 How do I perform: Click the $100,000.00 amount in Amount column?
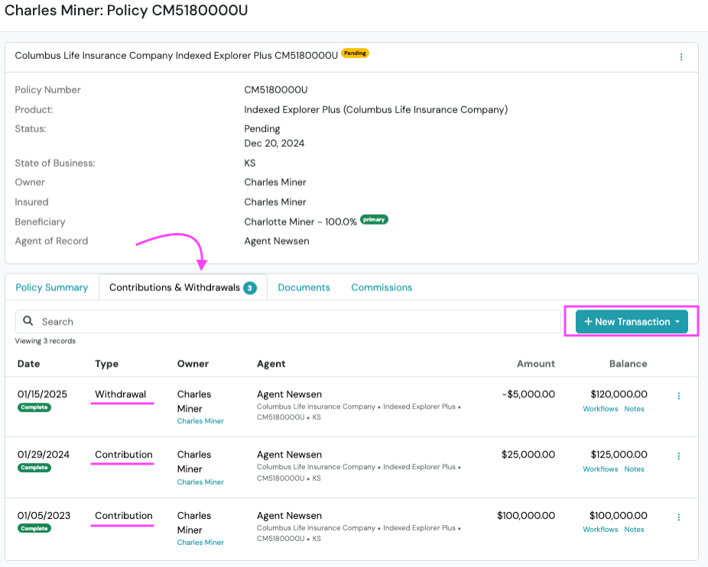click(526, 515)
